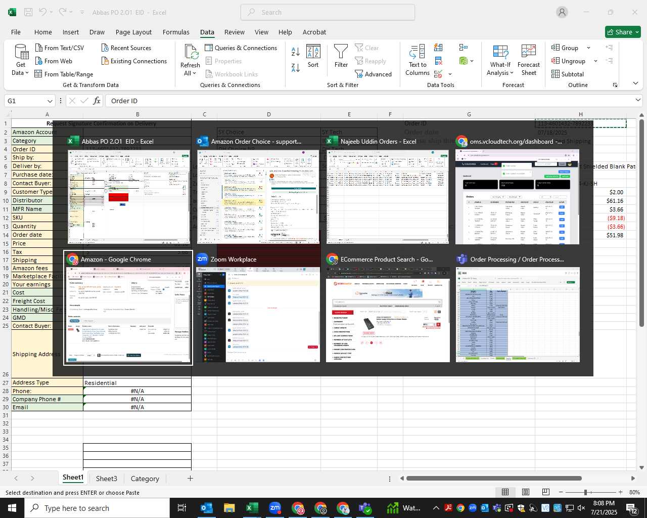Viewport: 647px width, 518px height.
Task: Open the Name Box dropdown
Action: (50, 101)
